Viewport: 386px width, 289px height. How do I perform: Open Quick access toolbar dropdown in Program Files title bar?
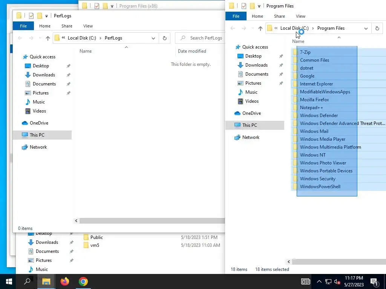click(259, 6)
